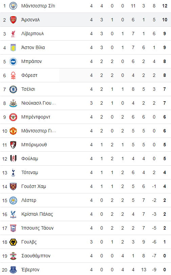Click the Wolves wolf-head crest
The image size is (171, 275).
pyautogui.click(x=13, y=242)
